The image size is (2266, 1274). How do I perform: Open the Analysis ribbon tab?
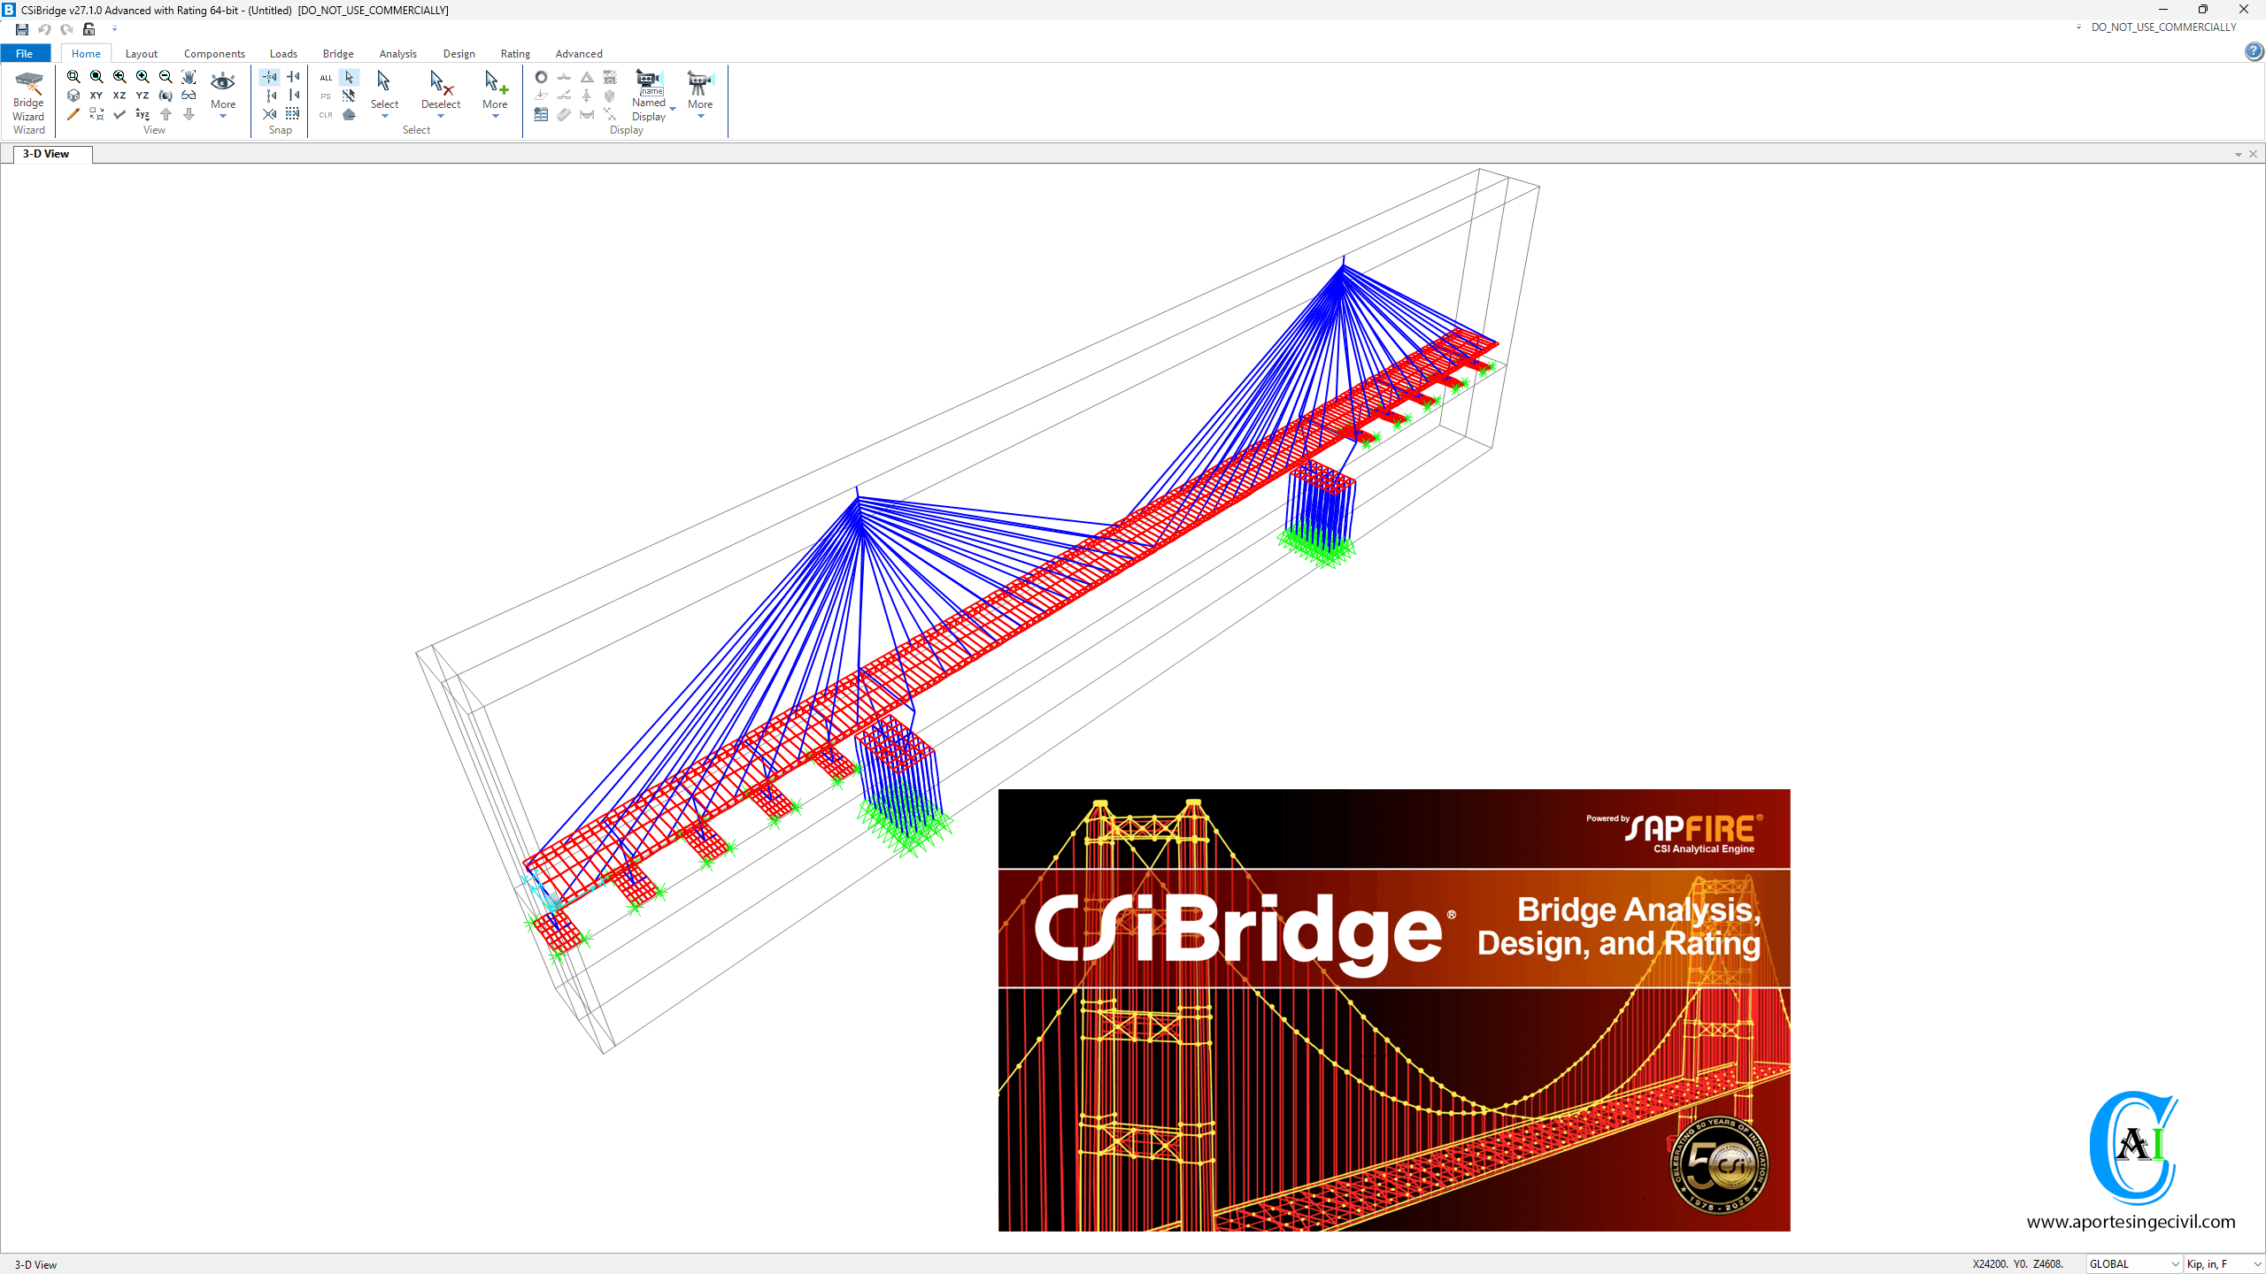pyautogui.click(x=397, y=54)
